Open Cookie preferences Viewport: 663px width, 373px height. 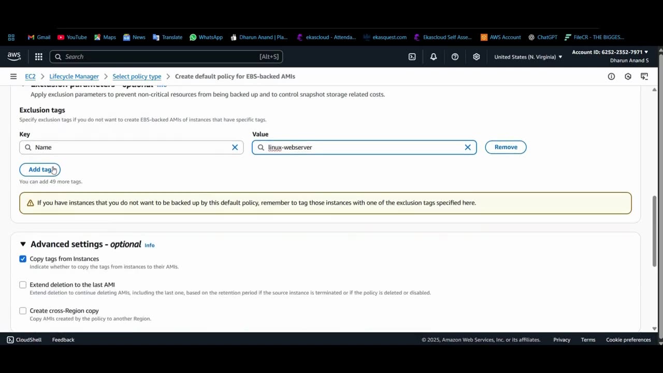pos(628,340)
